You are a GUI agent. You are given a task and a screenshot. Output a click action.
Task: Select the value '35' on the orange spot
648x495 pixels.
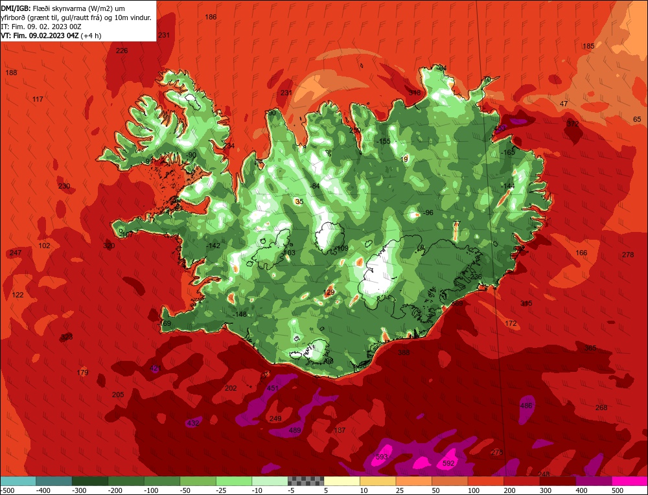299,201
